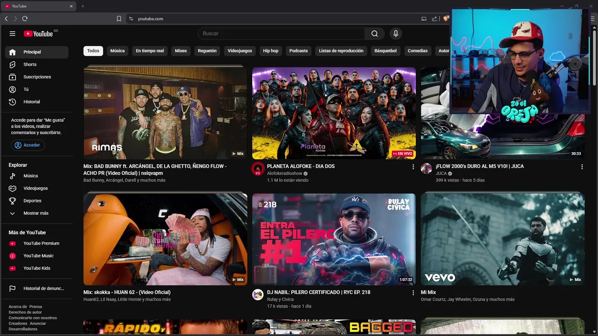Select the Reguetón filter chip
Screen dimensions: 598x336
207,51
